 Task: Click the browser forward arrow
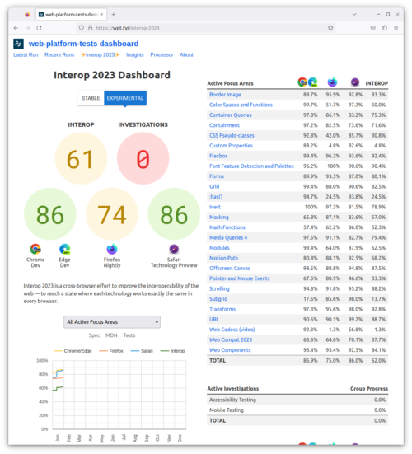27,28
